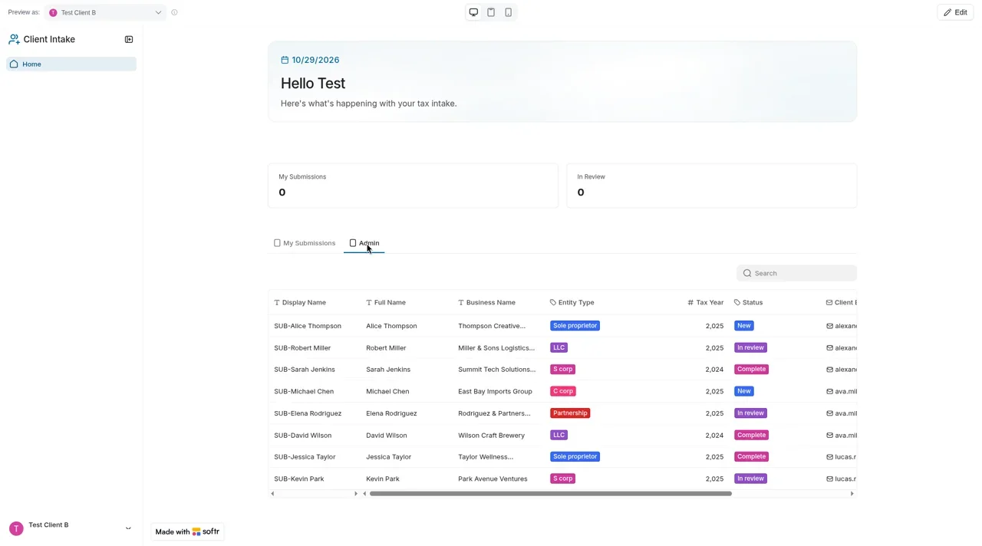Click envelope icon in Kevin Park row
The width and height of the screenshot is (982, 546).
point(829,479)
